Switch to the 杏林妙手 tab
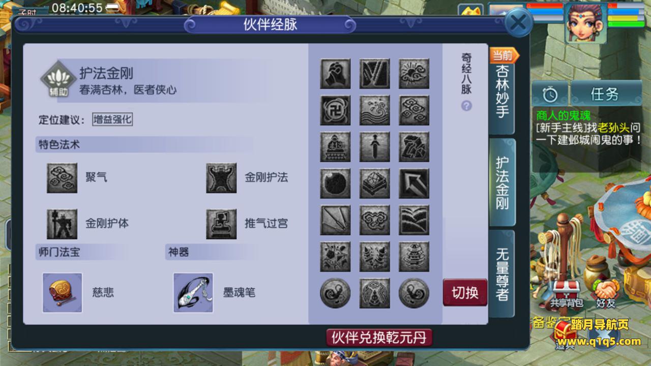Screen dimensions: 651x366 502,91
